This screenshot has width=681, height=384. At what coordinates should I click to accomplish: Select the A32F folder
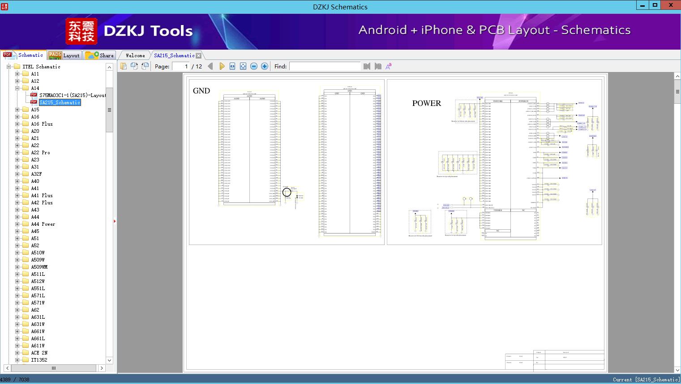click(x=36, y=174)
